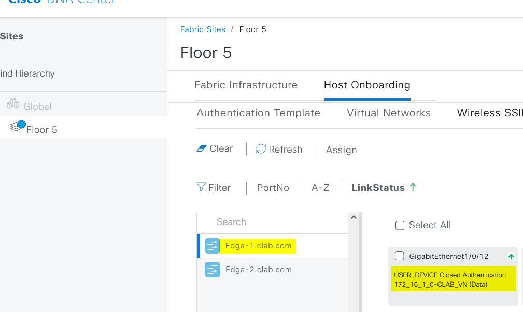Screen dimensions: 523x312
Task: Open the Virtual Networks sub-tab
Action: pyautogui.click(x=389, y=113)
